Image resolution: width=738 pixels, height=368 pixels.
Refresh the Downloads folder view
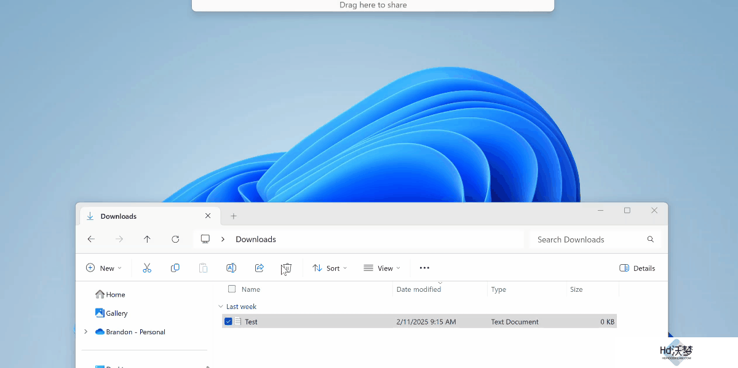pyautogui.click(x=175, y=239)
